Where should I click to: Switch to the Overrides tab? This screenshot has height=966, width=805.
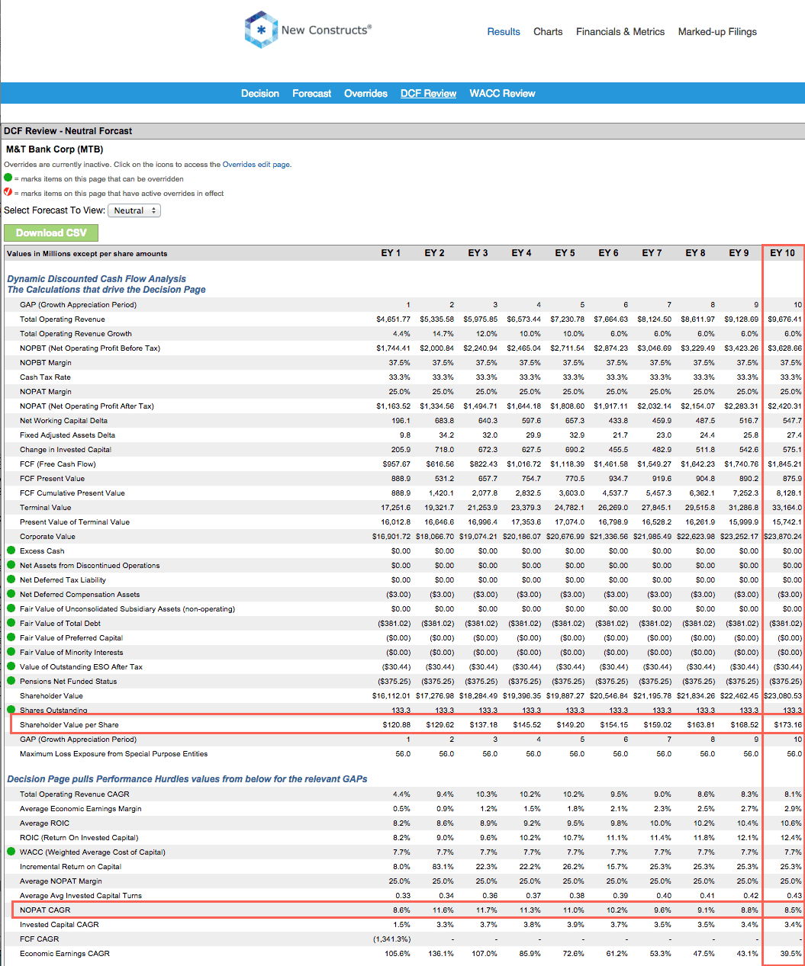click(x=365, y=93)
